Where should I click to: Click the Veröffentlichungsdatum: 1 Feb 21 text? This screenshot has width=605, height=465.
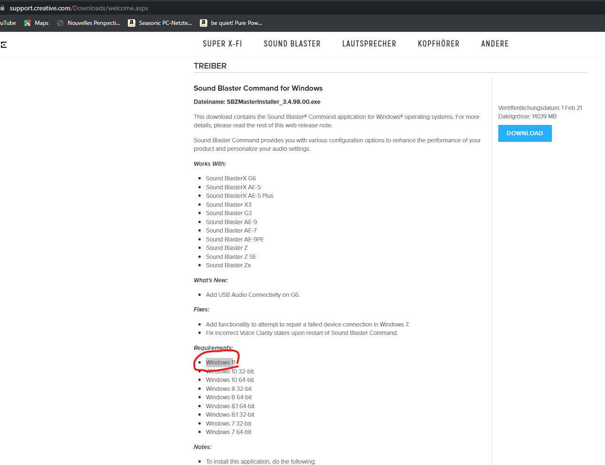click(x=540, y=108)
